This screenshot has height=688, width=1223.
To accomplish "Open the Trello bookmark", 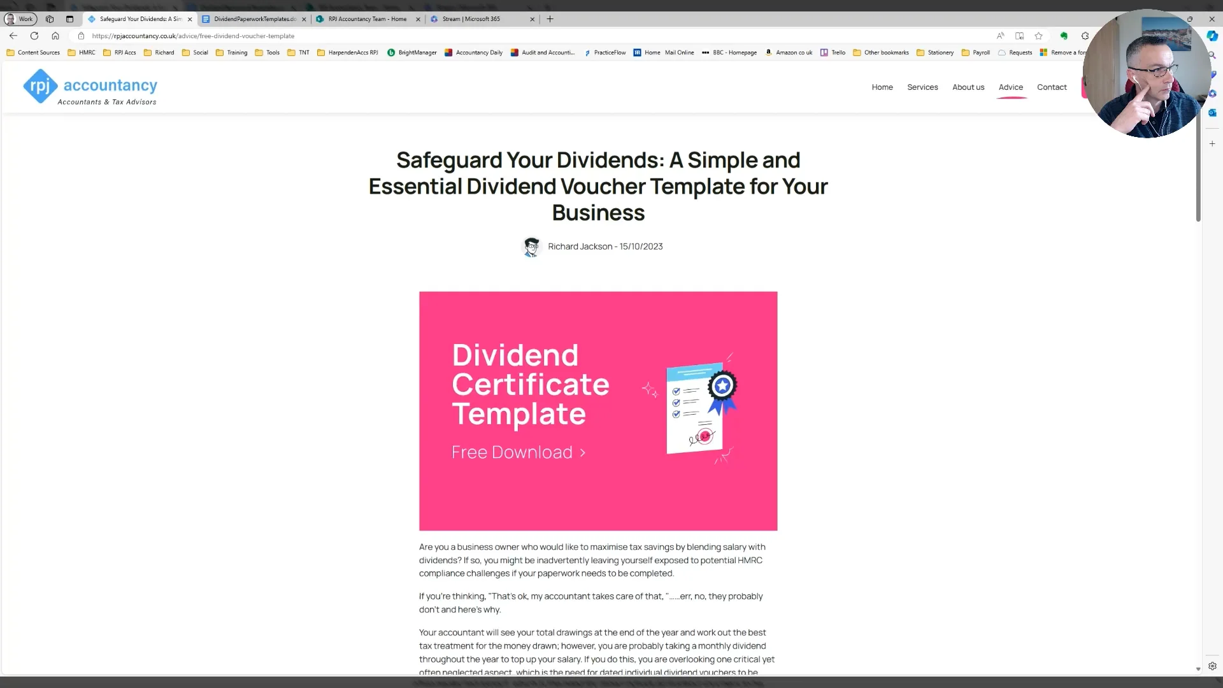I will tap(833, 53).
